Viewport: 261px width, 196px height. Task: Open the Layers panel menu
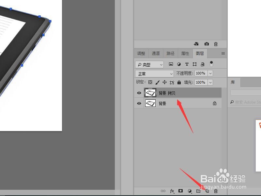tap(223, 53)
